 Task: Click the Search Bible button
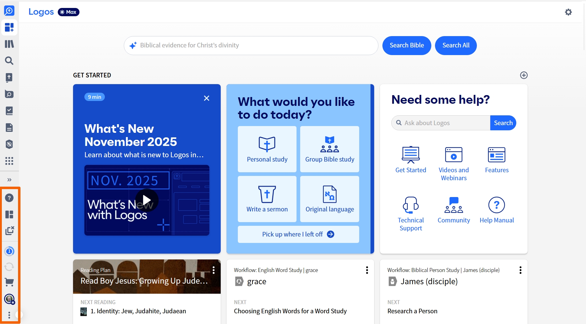coord(407,46)
